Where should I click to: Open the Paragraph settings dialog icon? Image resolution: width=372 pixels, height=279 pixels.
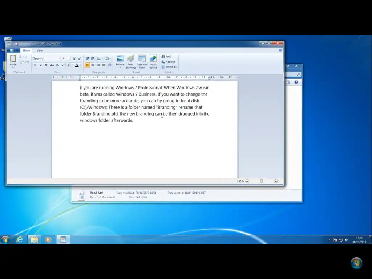coord(110,65)
